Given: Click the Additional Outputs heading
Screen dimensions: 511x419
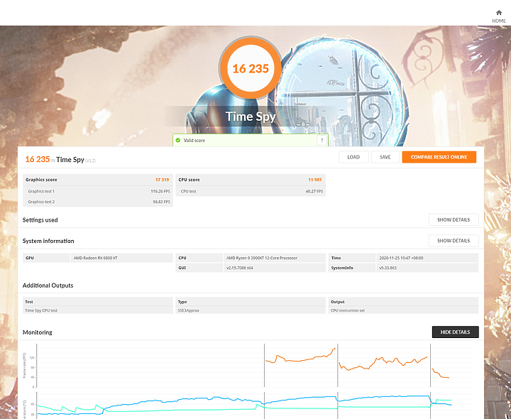Looking at the screenshot, I should point(48,285).
